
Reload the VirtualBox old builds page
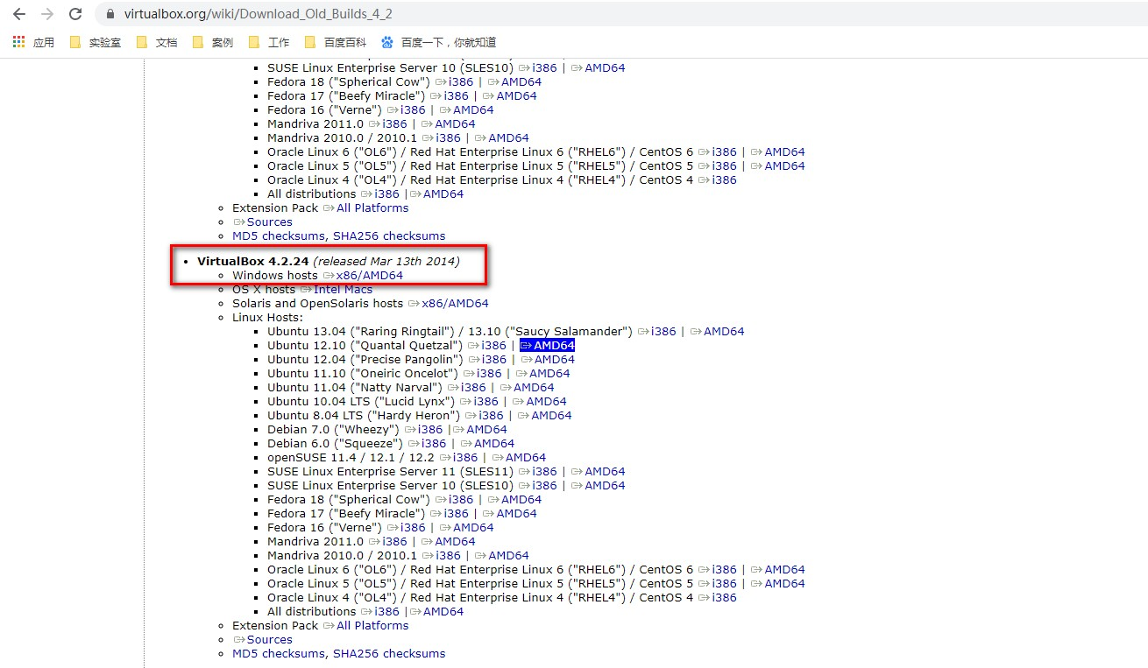point(75,14)
